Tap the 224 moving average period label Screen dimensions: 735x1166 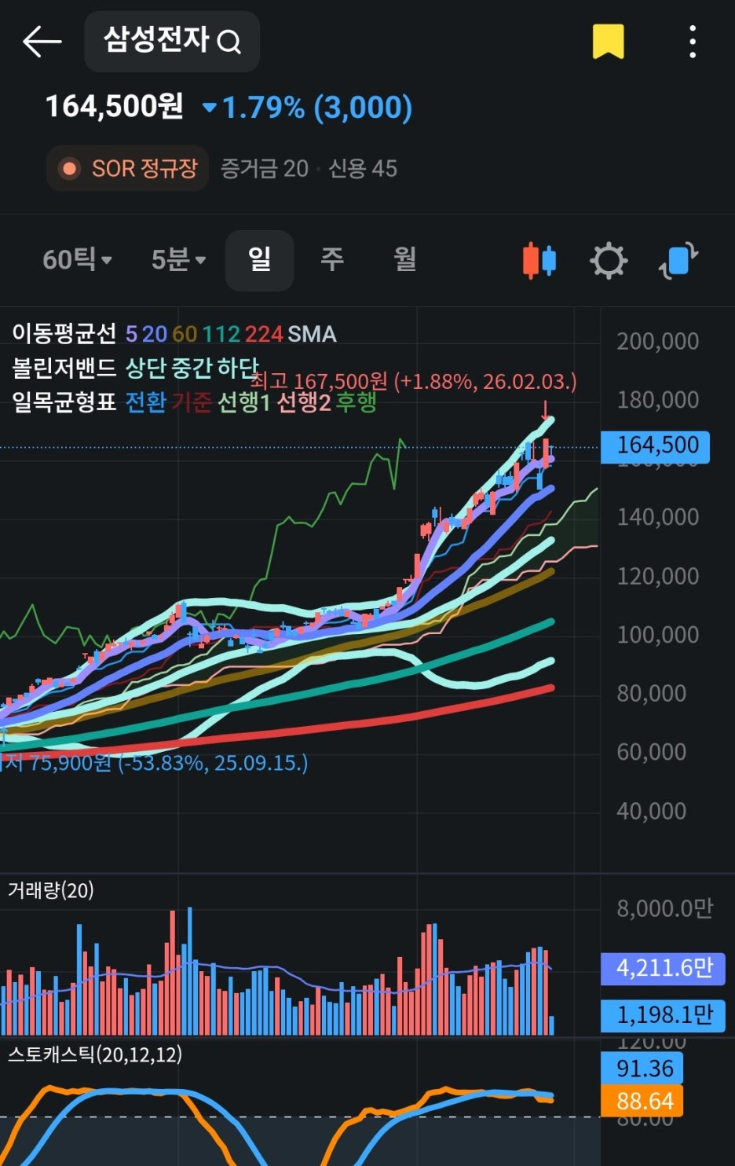tap(264, 335)
